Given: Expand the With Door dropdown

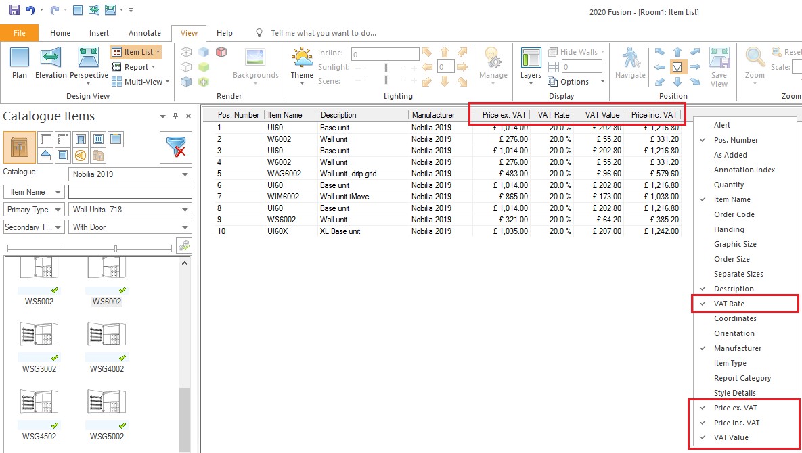Looking at the screenshot, I should (x=131, y=226).
